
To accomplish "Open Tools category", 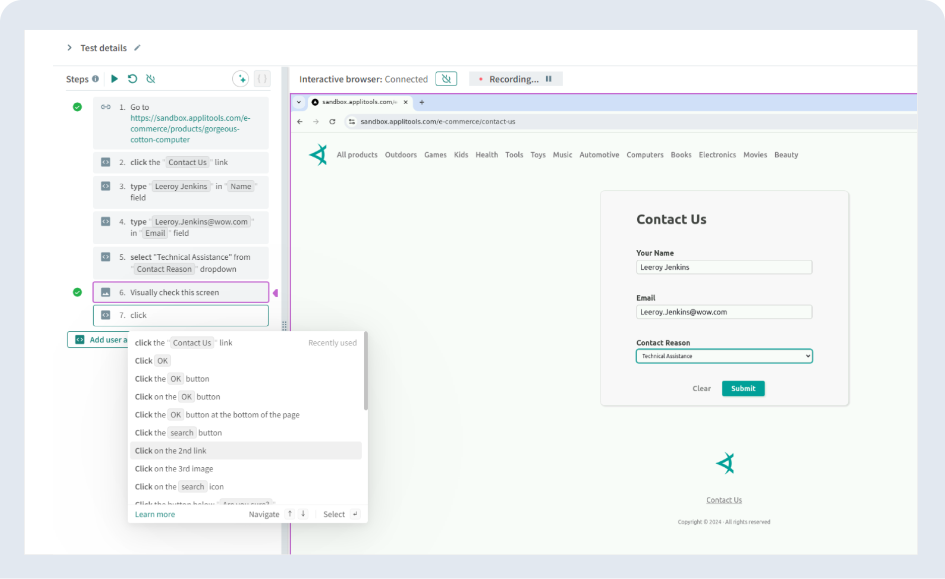I will point(514,155).
